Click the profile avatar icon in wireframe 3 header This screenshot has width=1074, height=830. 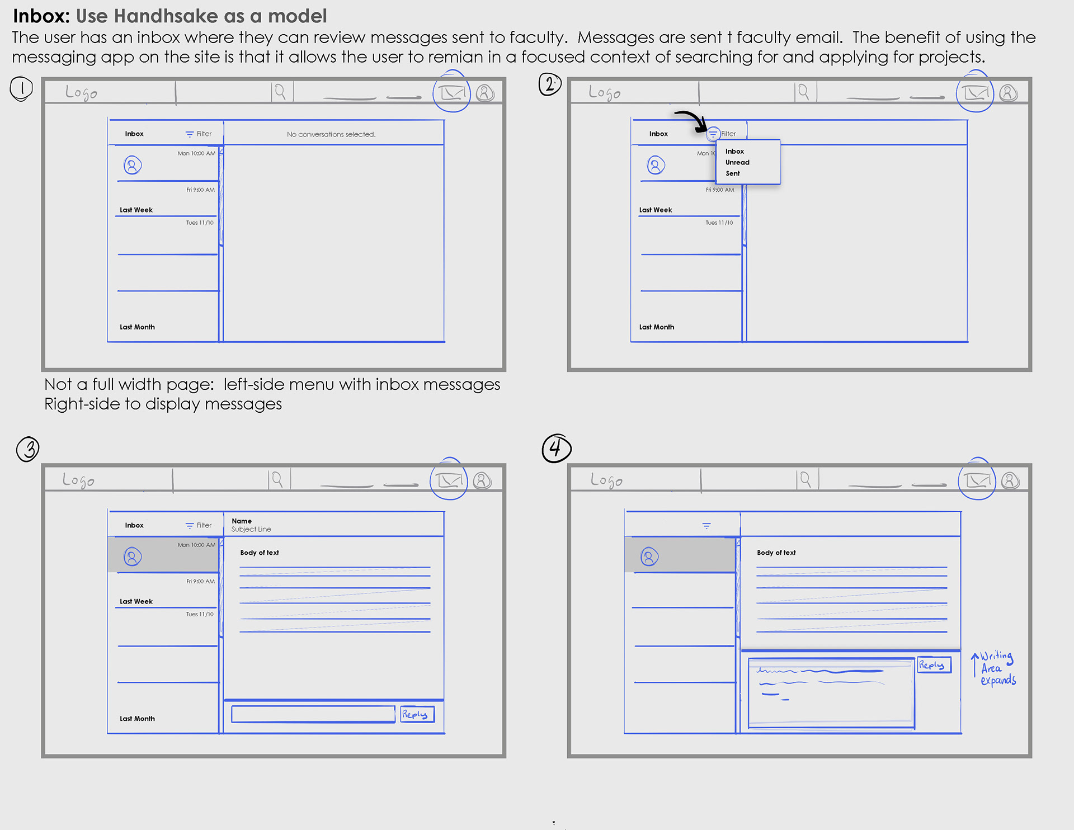(482, 480)
